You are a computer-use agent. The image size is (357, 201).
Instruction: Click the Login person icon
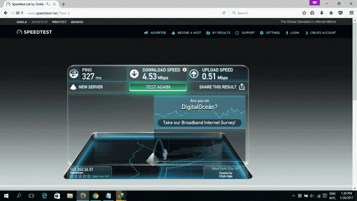coord(287,33)
